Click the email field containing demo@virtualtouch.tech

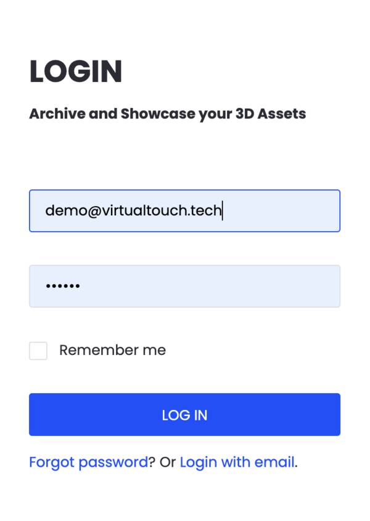point(184,210)
